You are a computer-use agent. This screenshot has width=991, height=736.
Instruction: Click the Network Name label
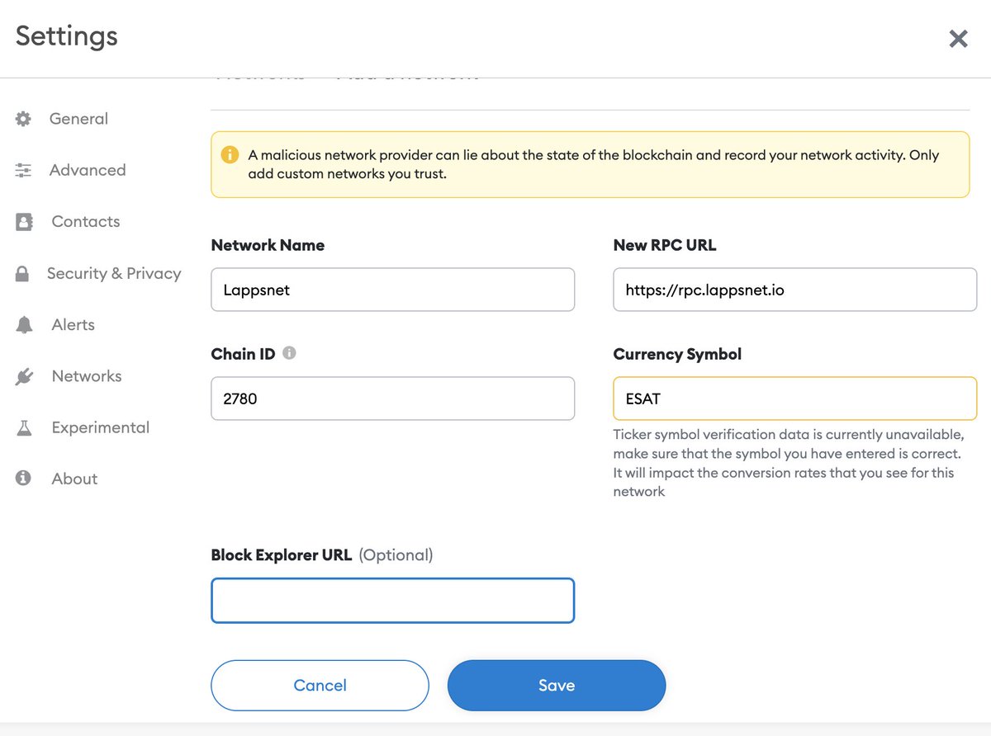tap(268, 245)
